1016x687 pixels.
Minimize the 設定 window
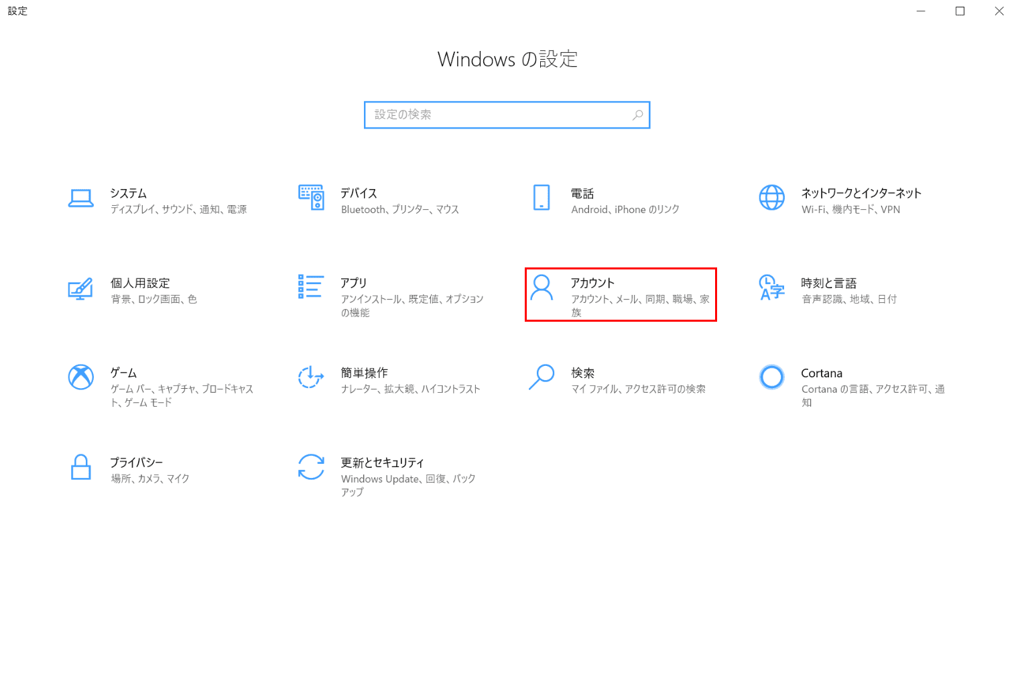[x=921, y=11]
